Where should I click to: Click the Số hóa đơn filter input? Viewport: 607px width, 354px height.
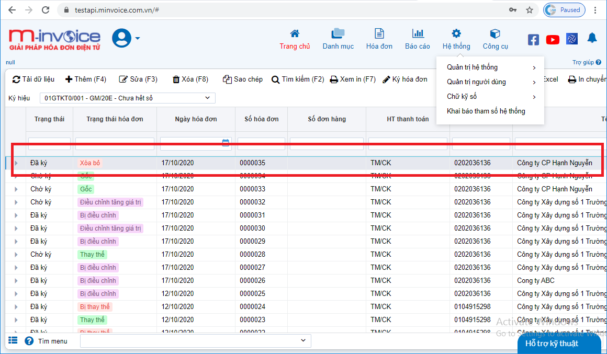coord(261,143)
